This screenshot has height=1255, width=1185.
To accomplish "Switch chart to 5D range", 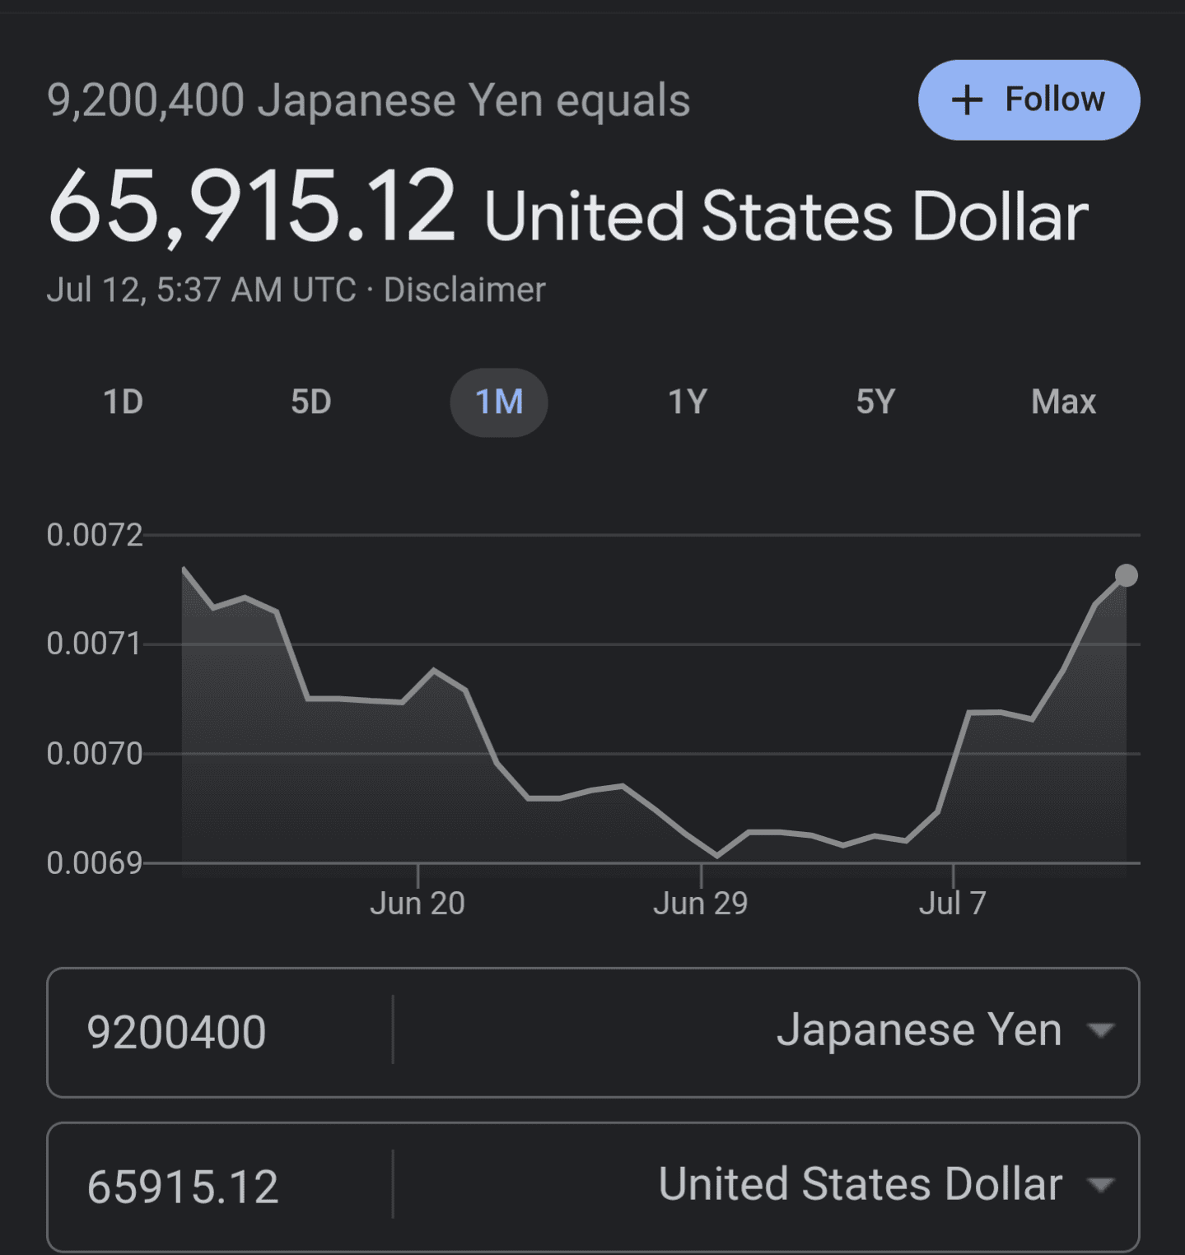I will tap(311, 402).
